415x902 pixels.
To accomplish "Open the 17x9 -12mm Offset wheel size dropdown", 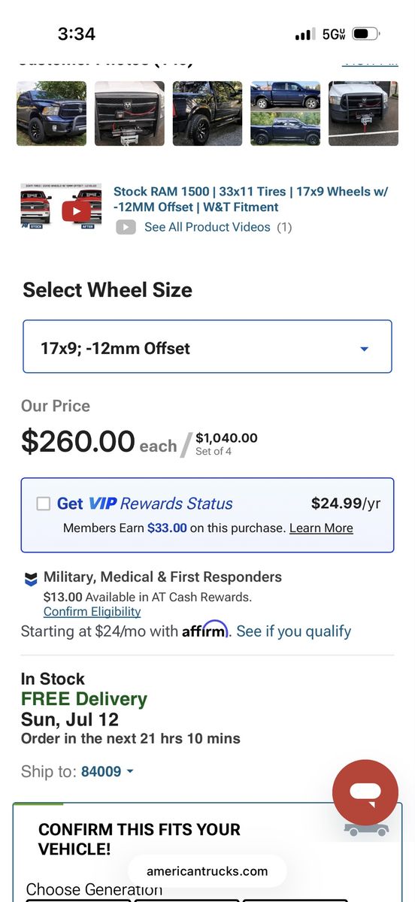I will pos(207,347).
